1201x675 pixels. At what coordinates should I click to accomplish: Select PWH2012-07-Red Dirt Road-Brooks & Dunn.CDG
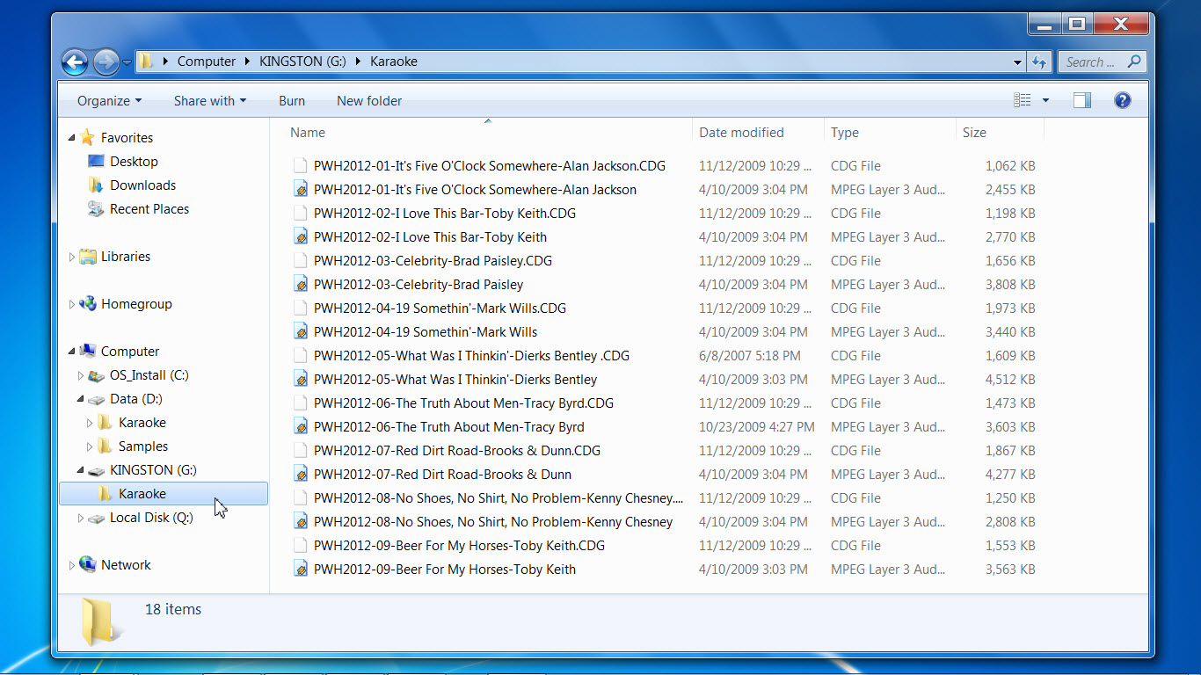click(457, 451)
